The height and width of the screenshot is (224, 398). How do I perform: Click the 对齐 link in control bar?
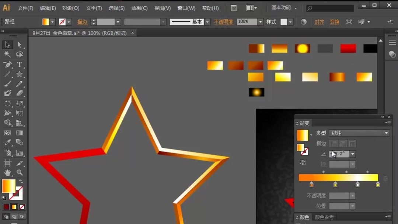pyautogui.click(x=319, y=22)
